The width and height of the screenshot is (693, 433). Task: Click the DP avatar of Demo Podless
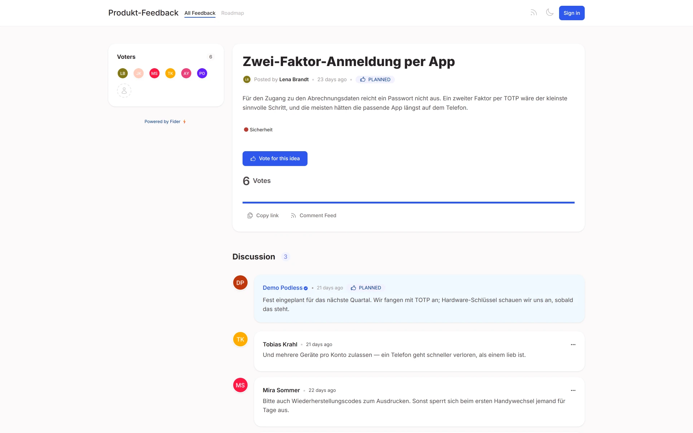click(x=240, y=283)
